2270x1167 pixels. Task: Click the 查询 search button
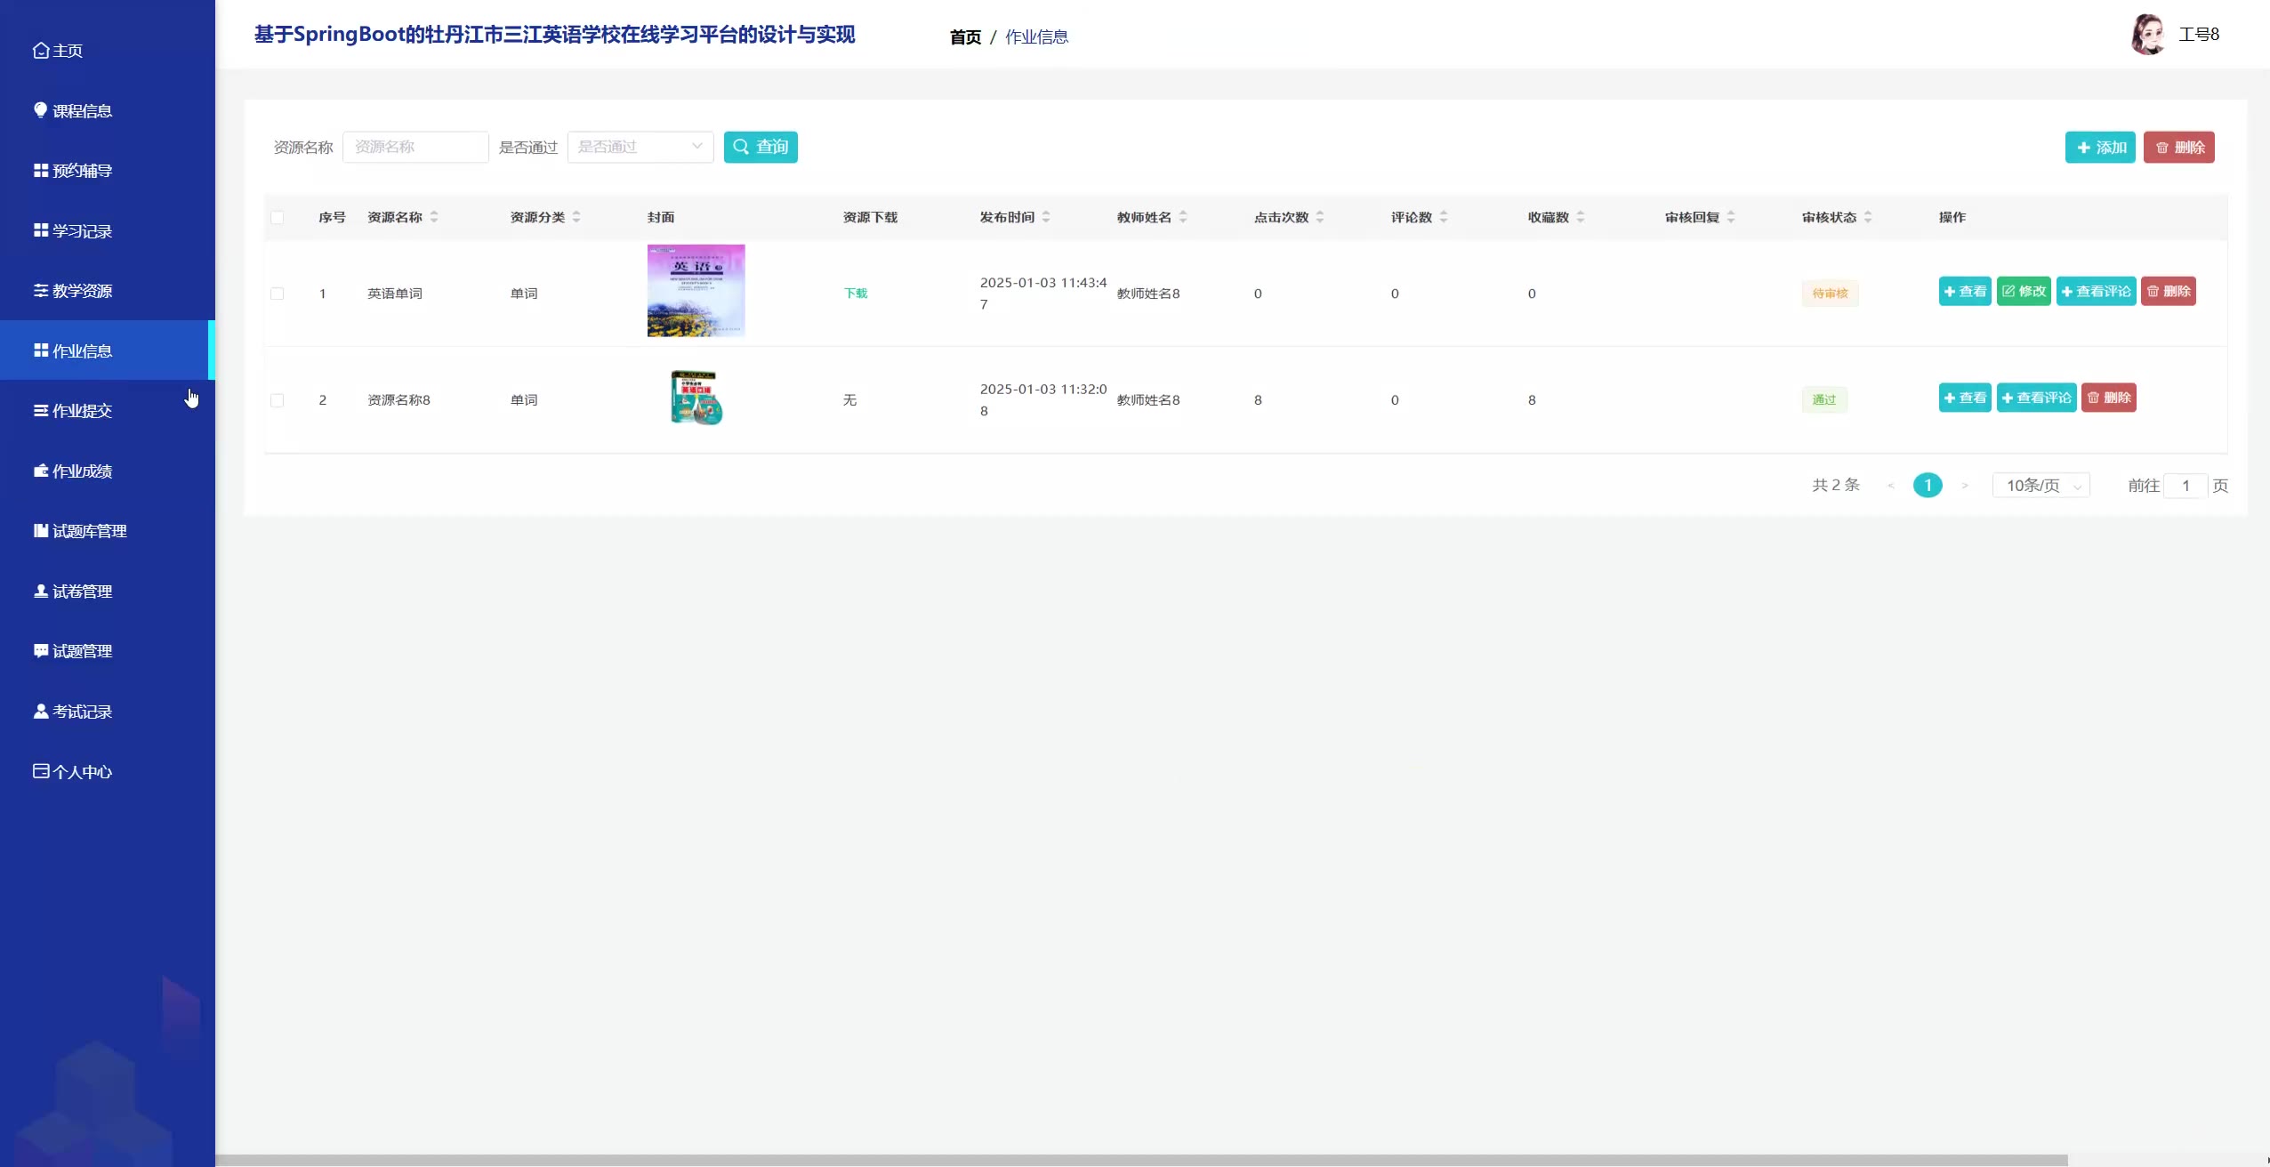click(761, 147)
